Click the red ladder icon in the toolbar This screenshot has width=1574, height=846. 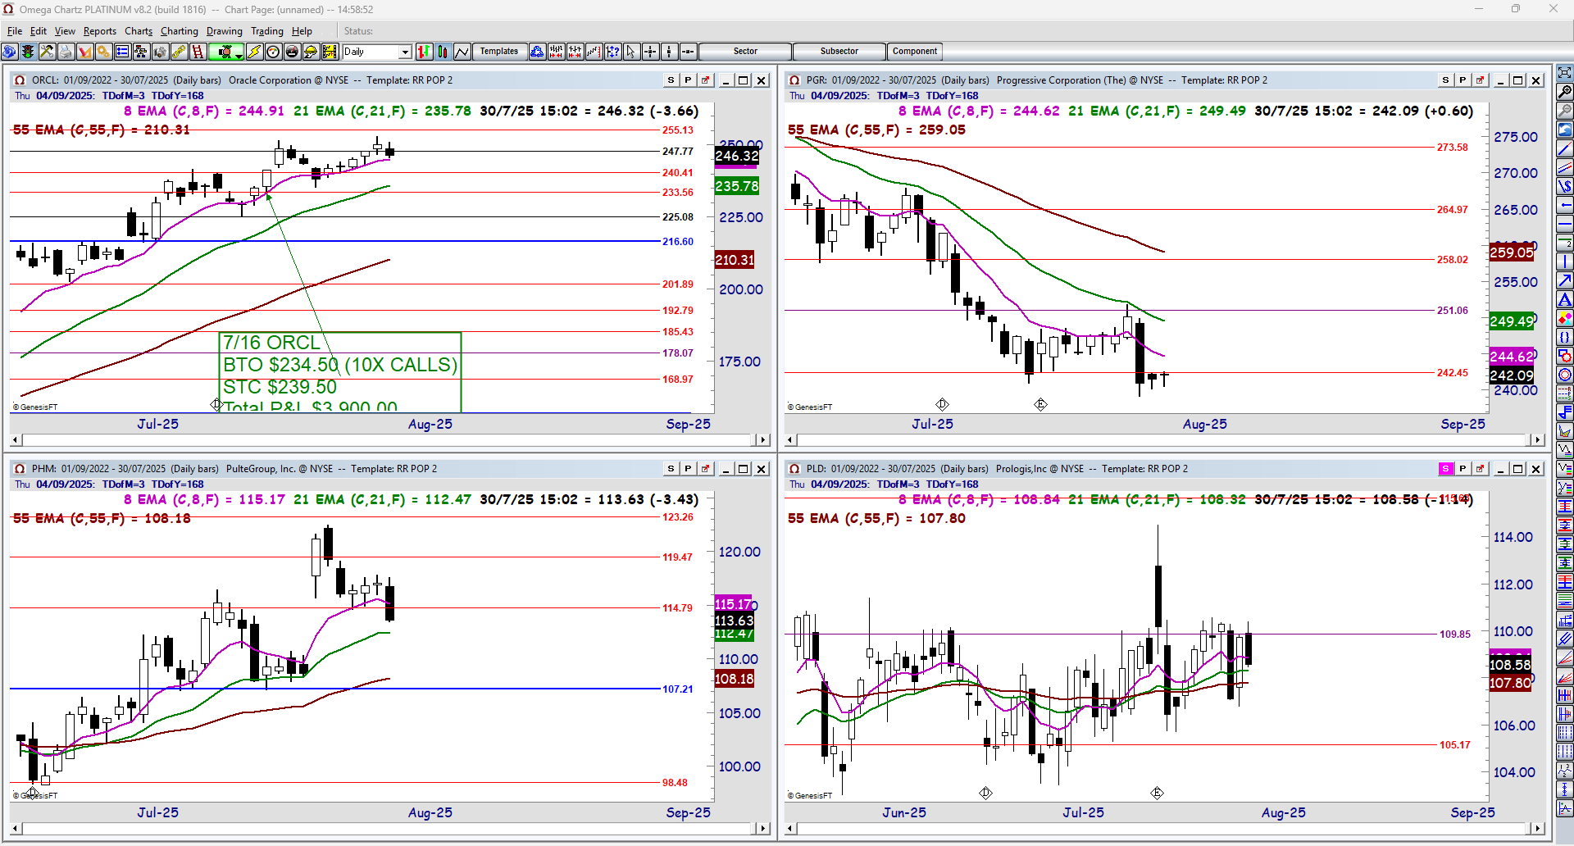198,52
